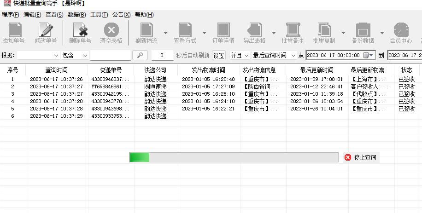This screenshot has height=213, width=422.
Task: Open the 最后查询时间 dropdown
Action: [274, 55]
